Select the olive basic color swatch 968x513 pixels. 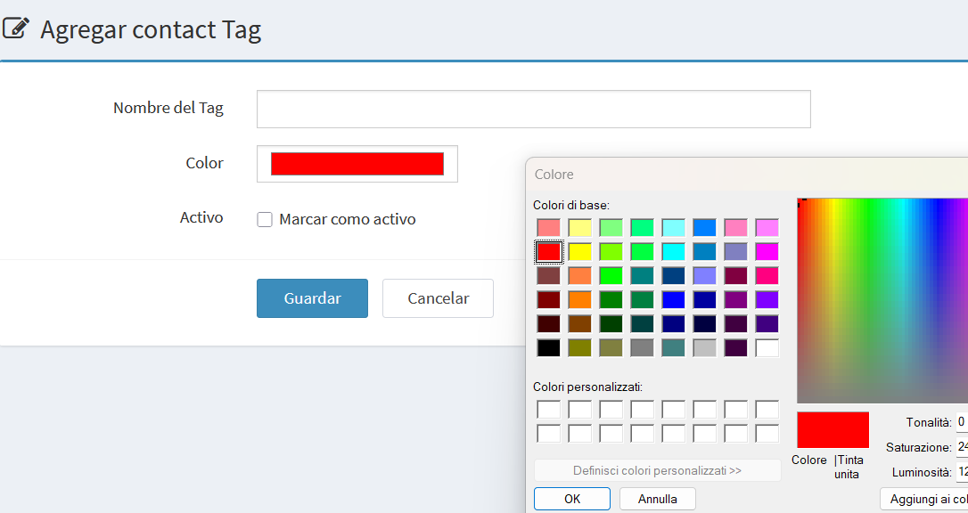pos(579,347)
